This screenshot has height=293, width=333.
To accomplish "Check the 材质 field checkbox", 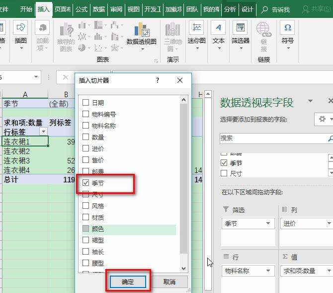I will click(x=85, y=217).
